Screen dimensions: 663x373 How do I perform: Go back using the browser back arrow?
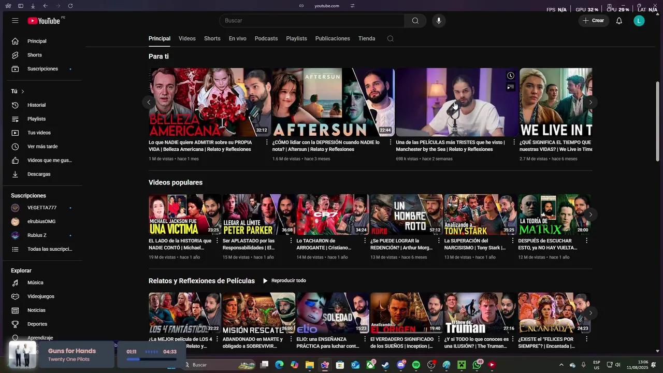pyautogui.click(x=46, y=6)
